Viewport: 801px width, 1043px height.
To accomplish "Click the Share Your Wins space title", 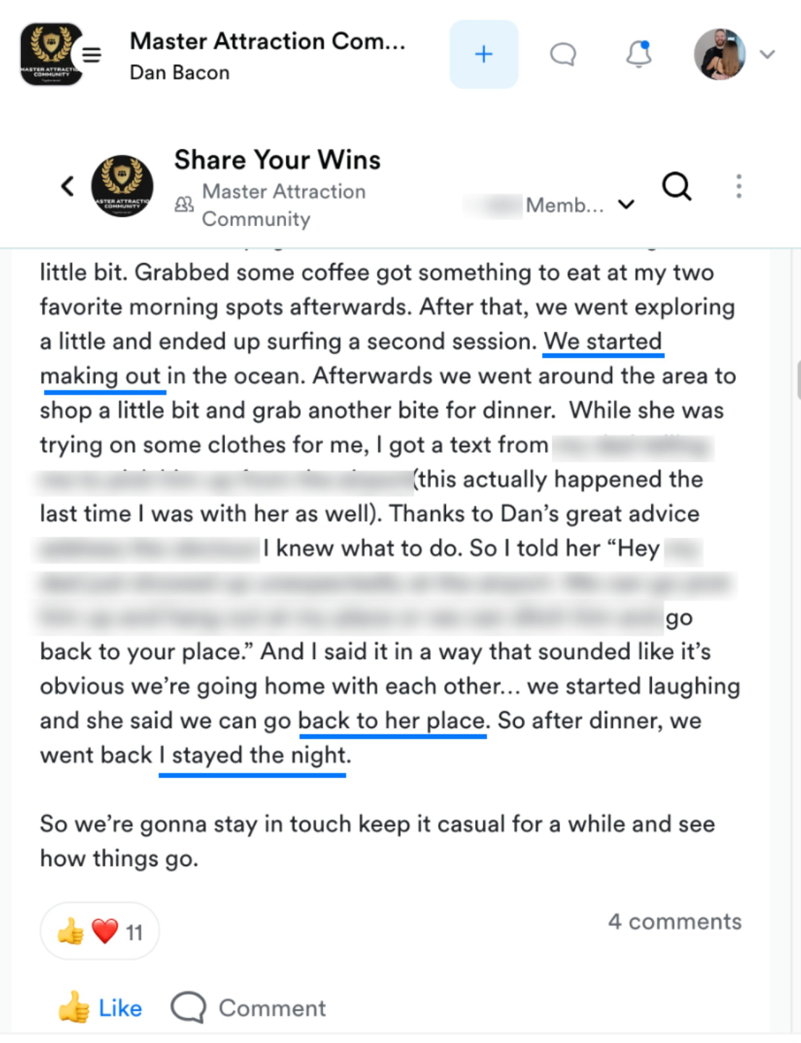I will [x=277, y=159].
